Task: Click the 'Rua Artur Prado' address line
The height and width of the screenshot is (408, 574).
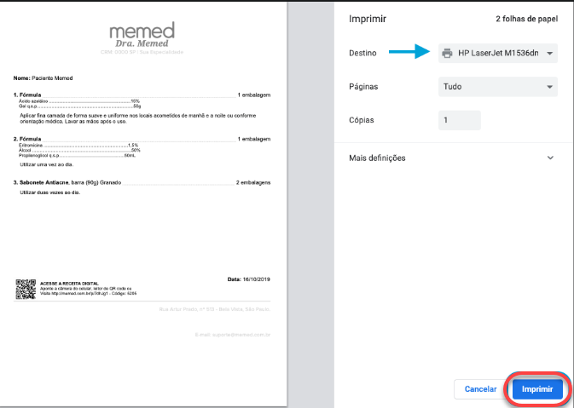Action: [x=215, y=309]
